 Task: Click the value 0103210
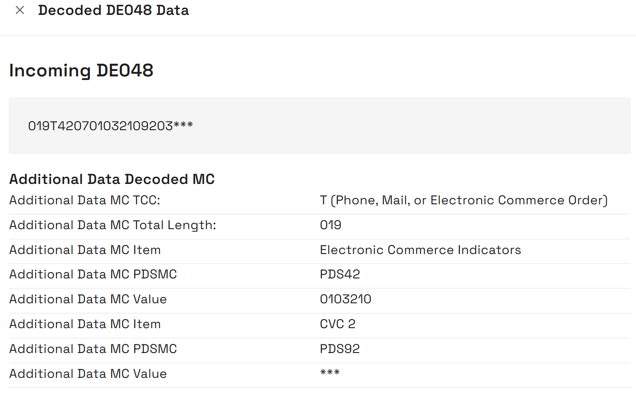click(x=346, y=299)
